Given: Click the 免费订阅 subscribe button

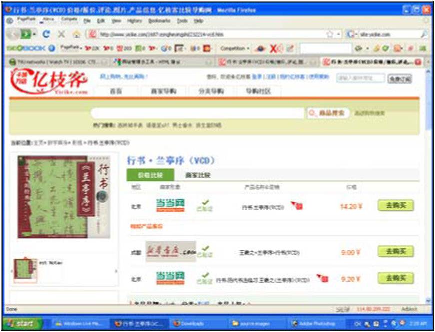Looking at the screenshot, I should click(x=399, y=79).
